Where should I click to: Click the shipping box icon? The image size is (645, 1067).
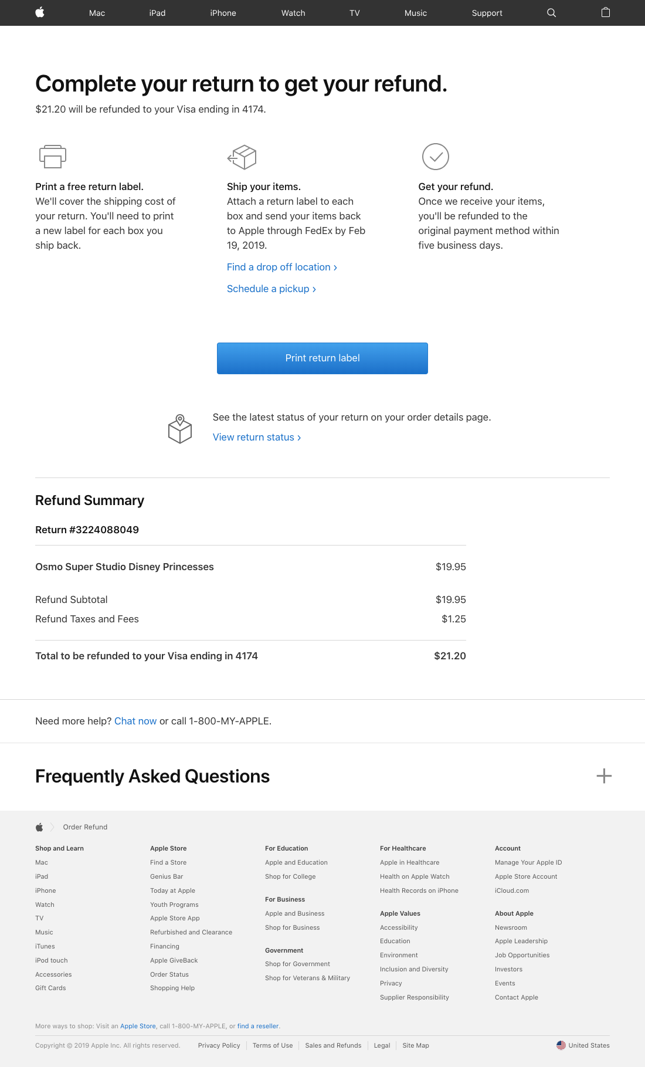pos(242,157)
